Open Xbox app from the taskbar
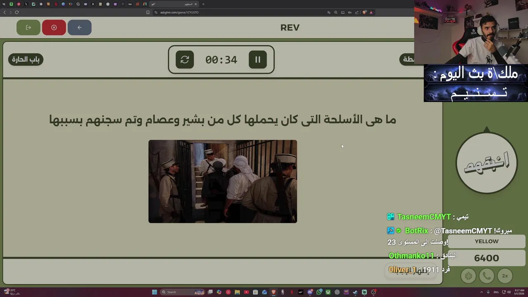This screenshot has height=297, width=528. coord(328,292)
